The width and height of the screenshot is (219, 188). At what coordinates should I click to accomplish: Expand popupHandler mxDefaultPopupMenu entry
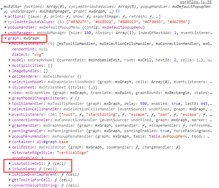[5, 27]
